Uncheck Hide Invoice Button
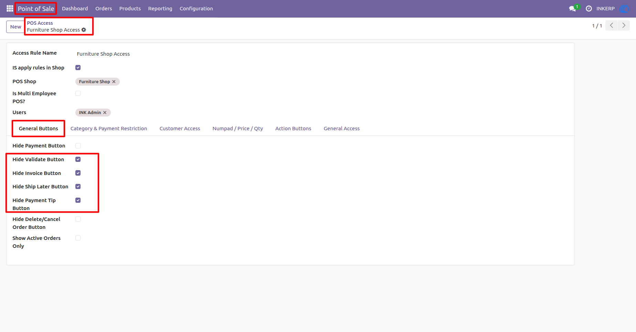Image resolution: width=636 pixels, height=332 pixels. click(x=78, y=173)
